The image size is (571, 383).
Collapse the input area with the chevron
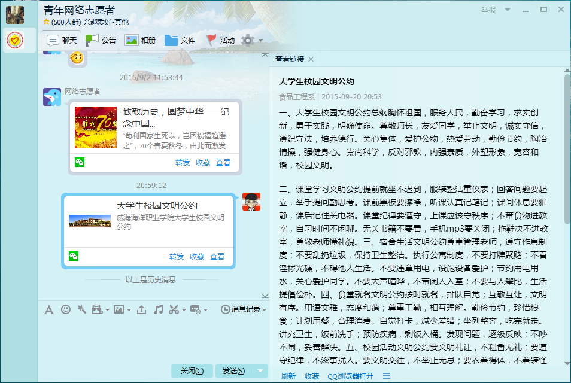[x=265, y=295]
